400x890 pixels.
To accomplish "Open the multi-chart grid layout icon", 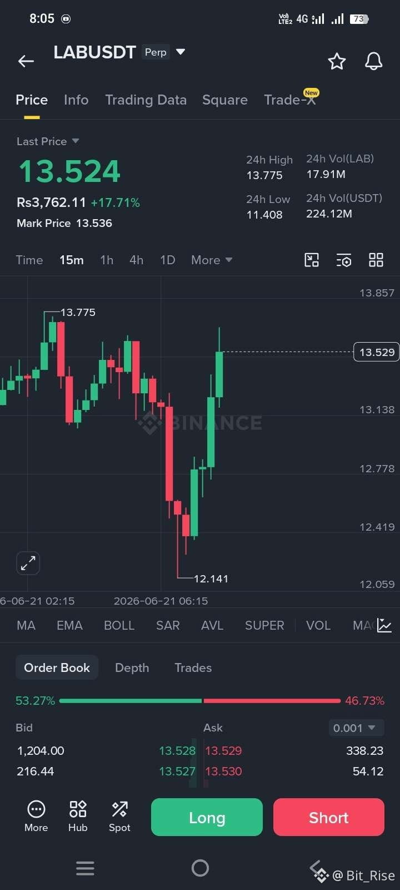I will tap(376, 260).
